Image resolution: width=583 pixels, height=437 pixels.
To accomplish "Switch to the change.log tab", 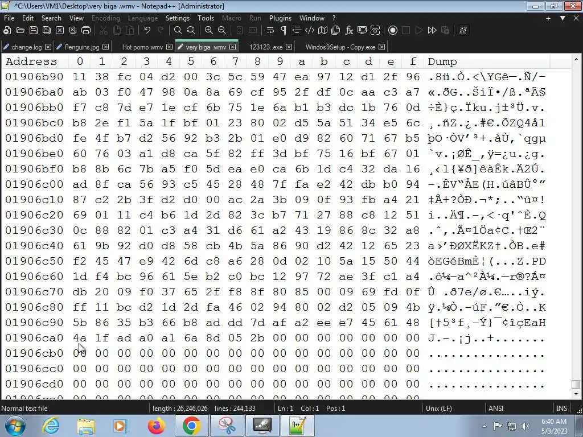I will pyautogui.click(x=26, y=47).
